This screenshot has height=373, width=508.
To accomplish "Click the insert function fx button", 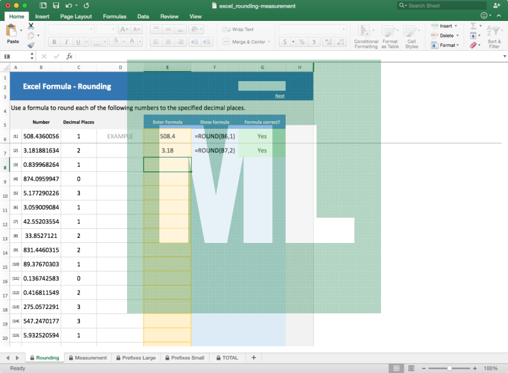I will (69, 56).
